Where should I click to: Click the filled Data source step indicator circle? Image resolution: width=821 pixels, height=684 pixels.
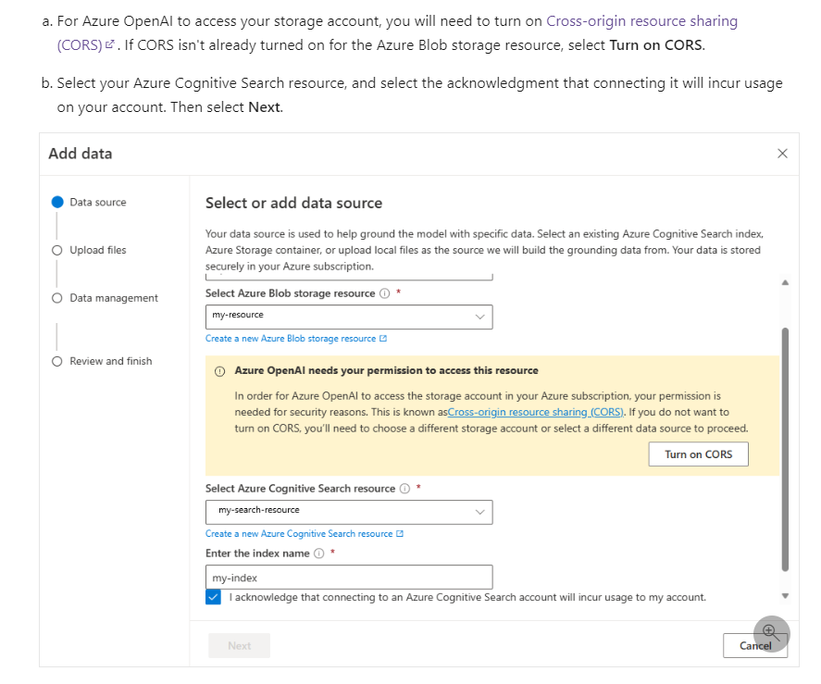pyautogui.click(x=57, y=202)
